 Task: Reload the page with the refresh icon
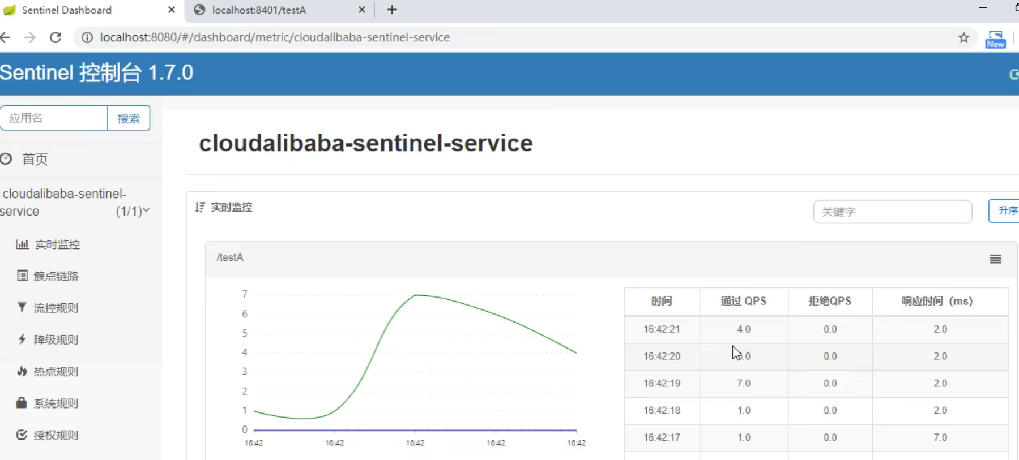pyautogui.click(x=56, y=37)
